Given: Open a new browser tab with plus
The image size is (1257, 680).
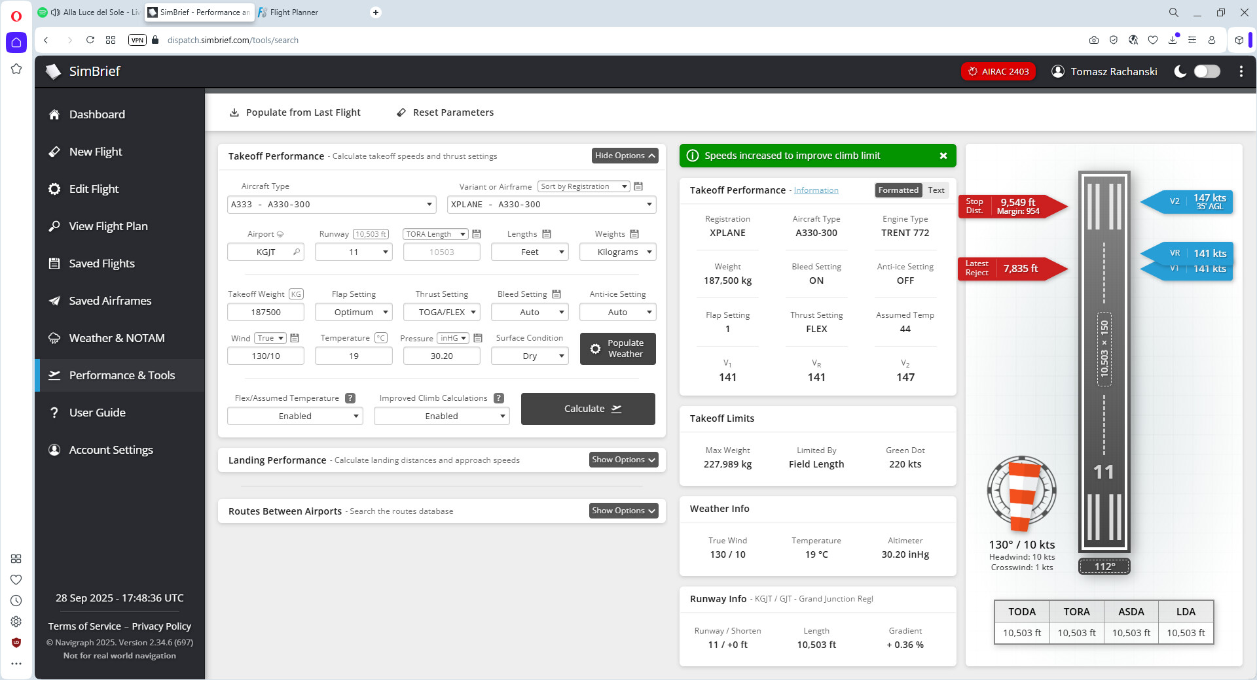Looking at the screenshot, I should 376,12.
